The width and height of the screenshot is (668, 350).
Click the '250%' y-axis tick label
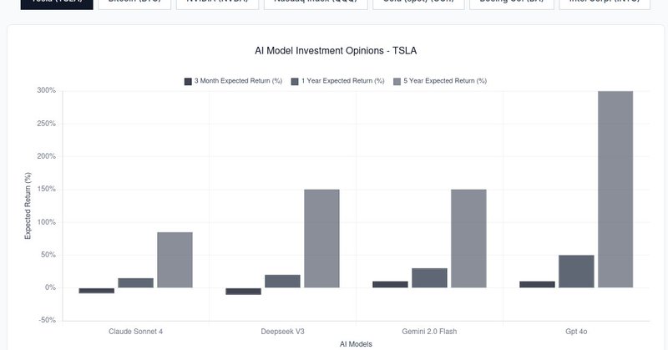pyautogui.click(x=47, y=124)
